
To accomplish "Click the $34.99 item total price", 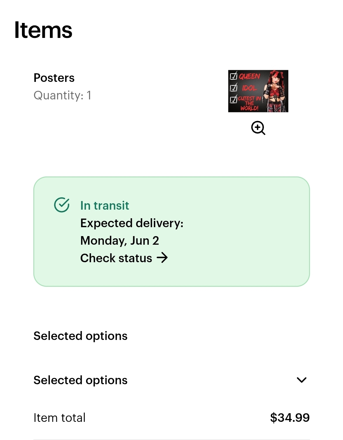I will (x=290, y=417).
